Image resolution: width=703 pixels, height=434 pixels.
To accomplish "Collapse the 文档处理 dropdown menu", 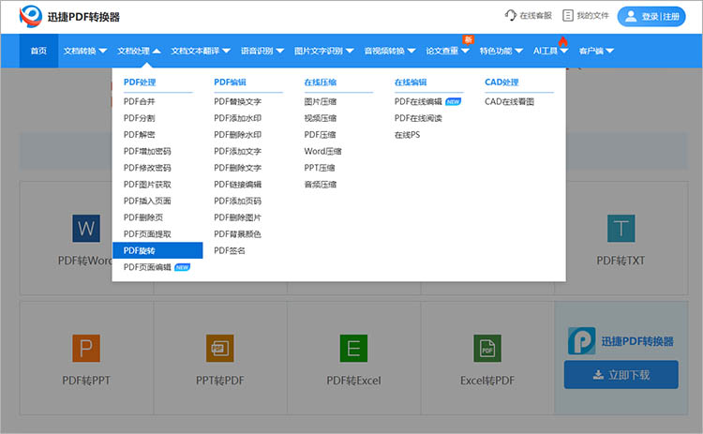I will 139,51.
